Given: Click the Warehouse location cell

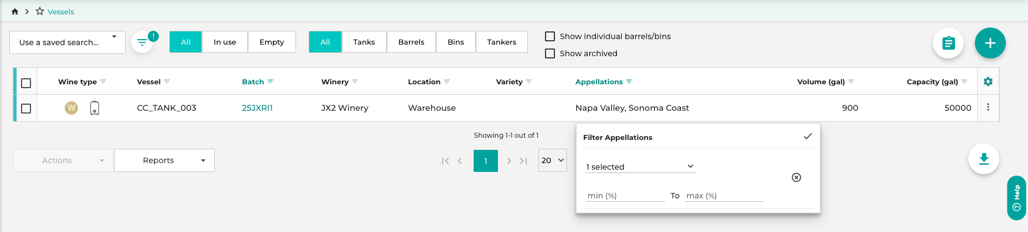Looking at the screenshot, I should 432,108.
